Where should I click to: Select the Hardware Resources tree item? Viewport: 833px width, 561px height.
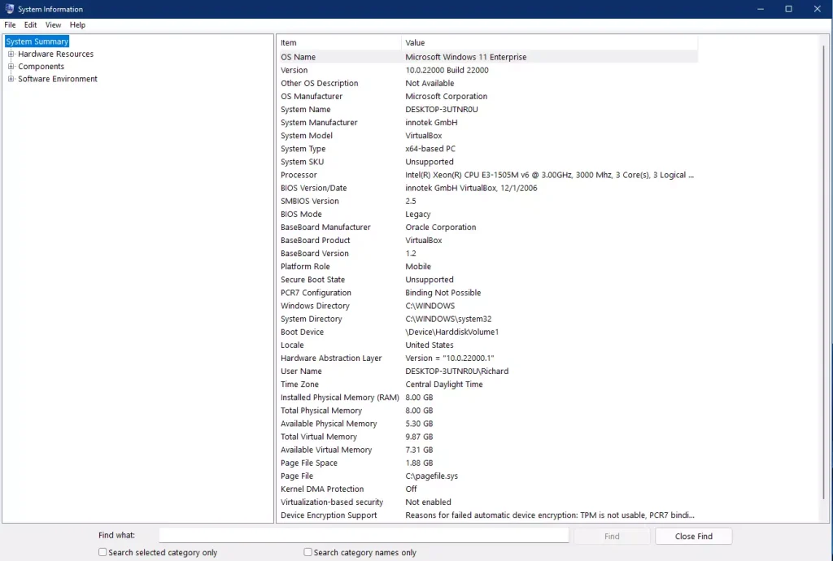[56, 54]
